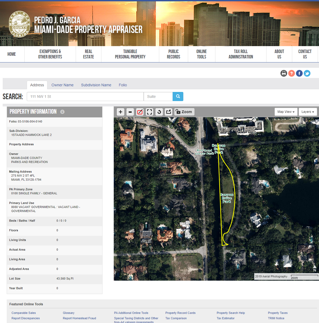Expand the Layers dropdown

coord(307,112)
